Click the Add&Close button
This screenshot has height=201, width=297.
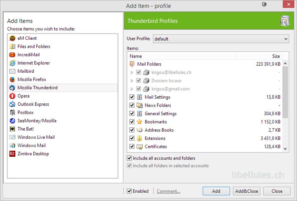[x=247, y=191]
